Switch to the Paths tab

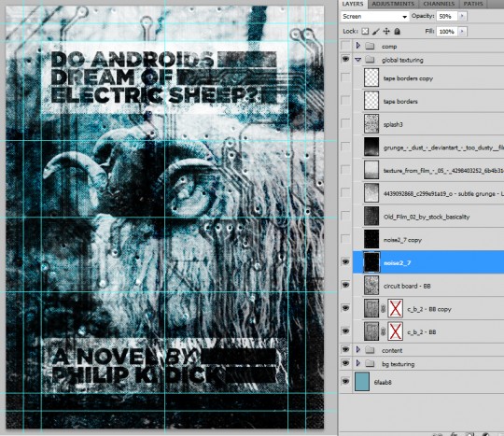pos(473,4)
